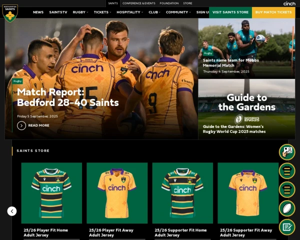300x240 pixels.
Task: Click the Thursday 4 September, 2025 date text
Action: tap(226, 71)
